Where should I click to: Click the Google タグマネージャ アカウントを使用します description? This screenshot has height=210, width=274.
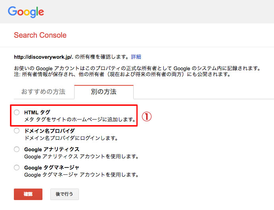[81, 175]
